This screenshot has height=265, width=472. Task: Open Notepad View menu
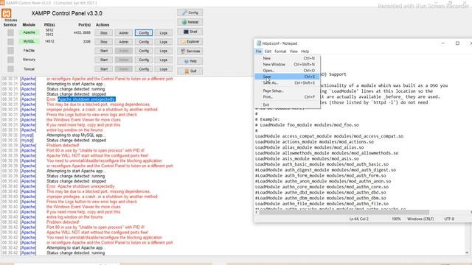(x=294, y=52)
